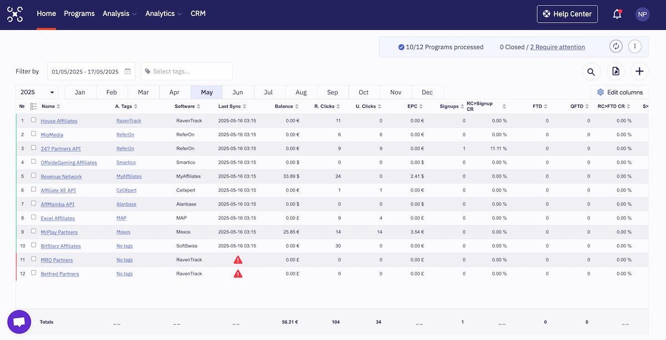Open the 2025 year dropdown
Image resolution: width=666 pixels, height=340 pixels.
37,92
